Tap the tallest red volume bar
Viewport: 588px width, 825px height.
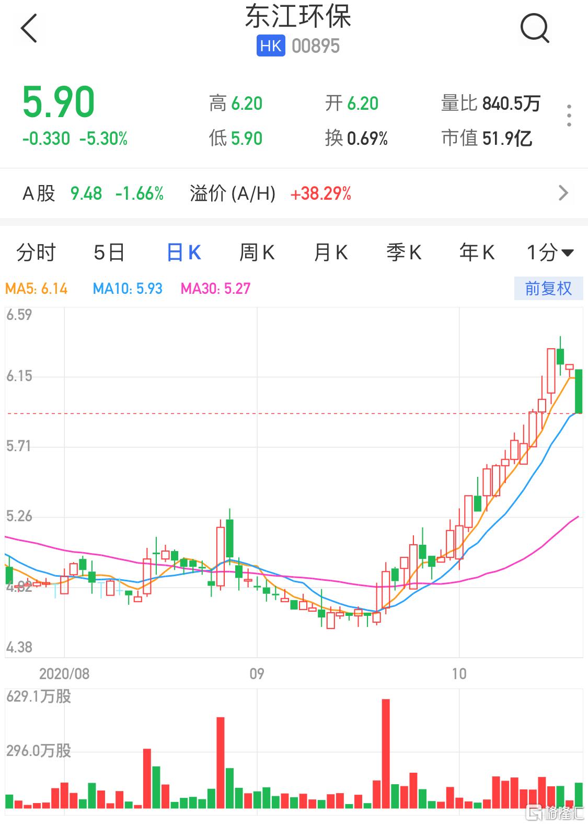tap(386, 753)
